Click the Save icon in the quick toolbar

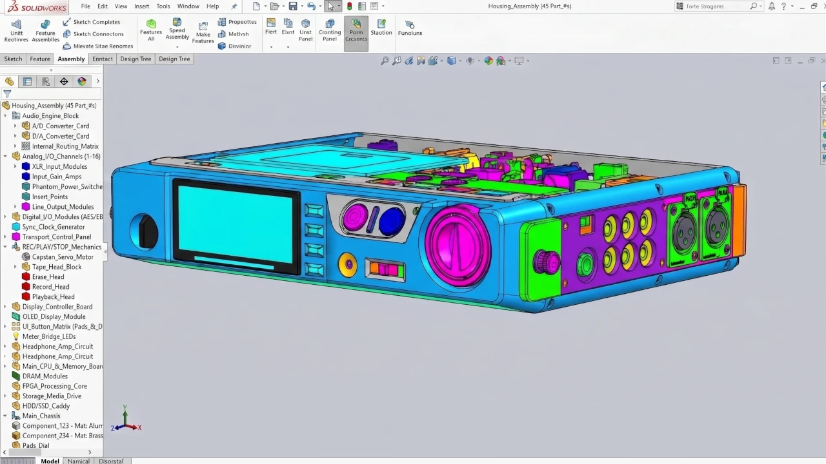click(x=293, y=6)
